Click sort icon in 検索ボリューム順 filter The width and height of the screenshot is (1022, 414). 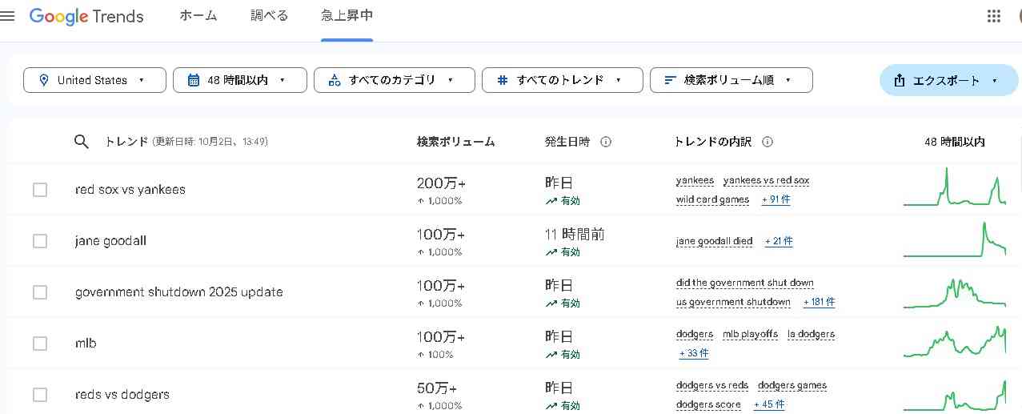point(671,80)
